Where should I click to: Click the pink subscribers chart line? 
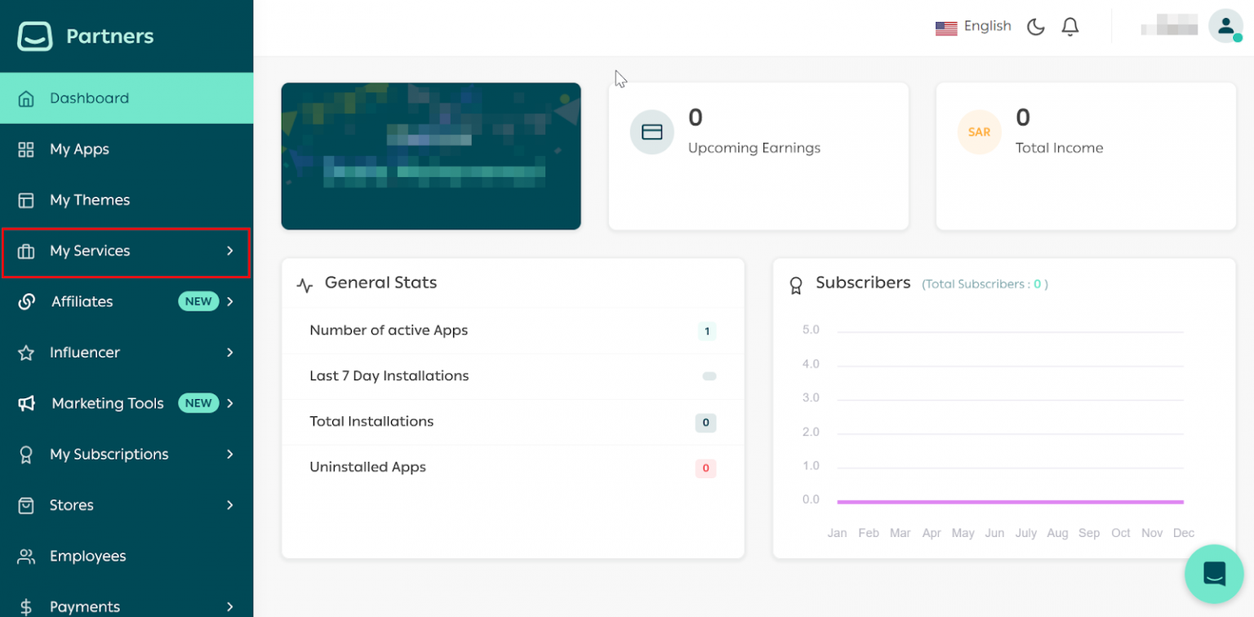tap(1009, 502)
